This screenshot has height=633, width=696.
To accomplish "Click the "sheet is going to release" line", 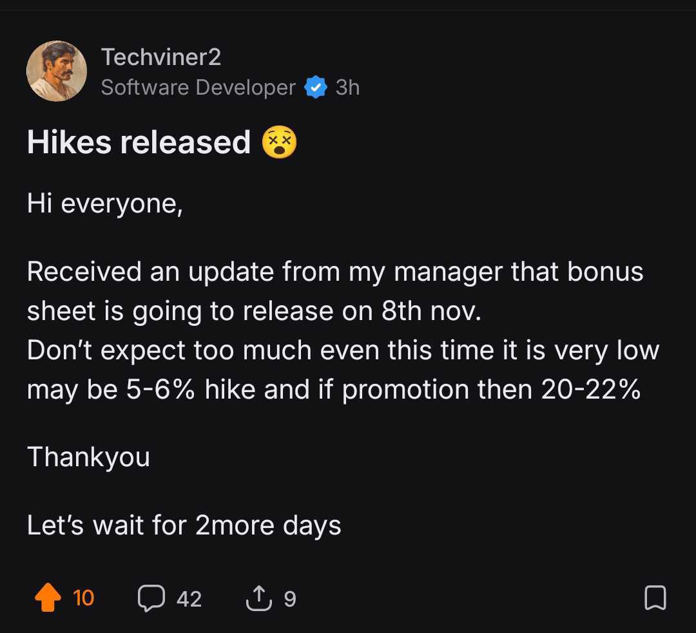I will (x=254, y=311).
